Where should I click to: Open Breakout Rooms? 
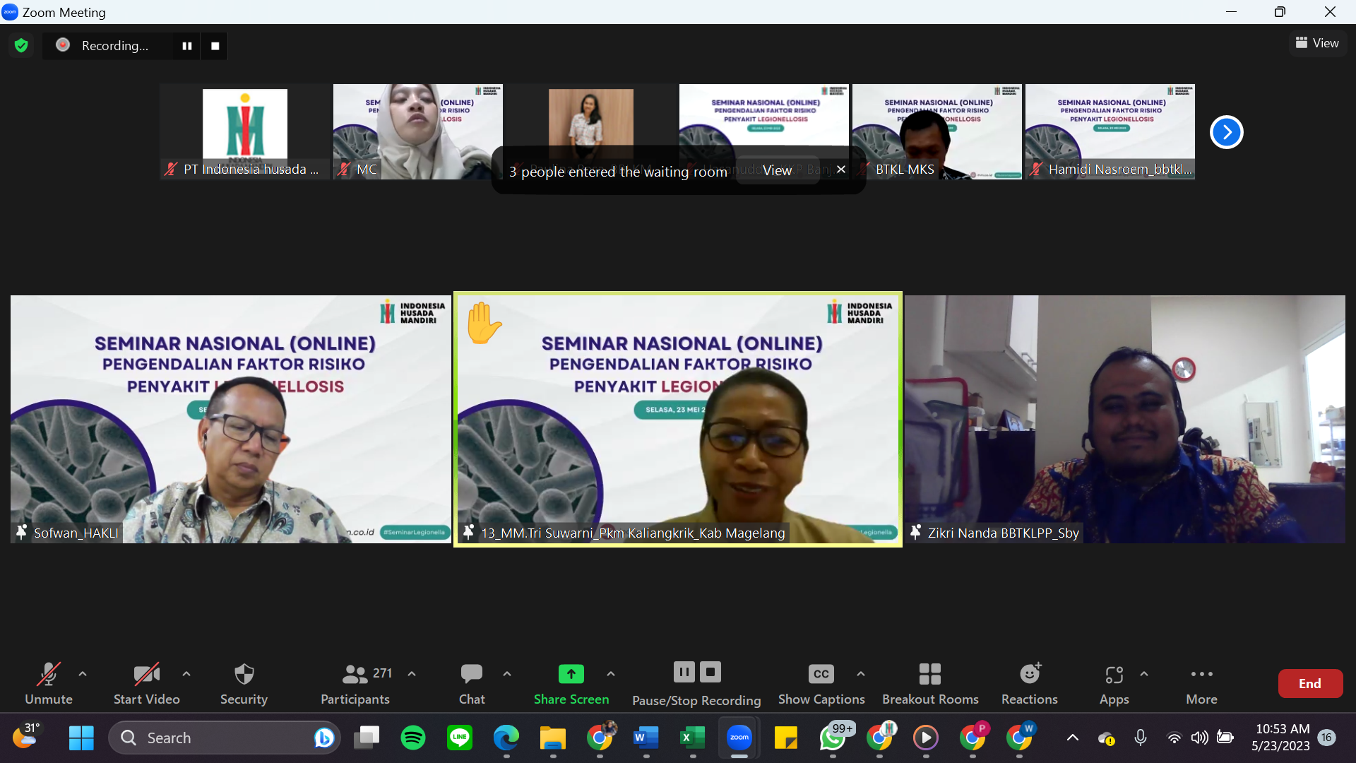click(x=930, y=683)
